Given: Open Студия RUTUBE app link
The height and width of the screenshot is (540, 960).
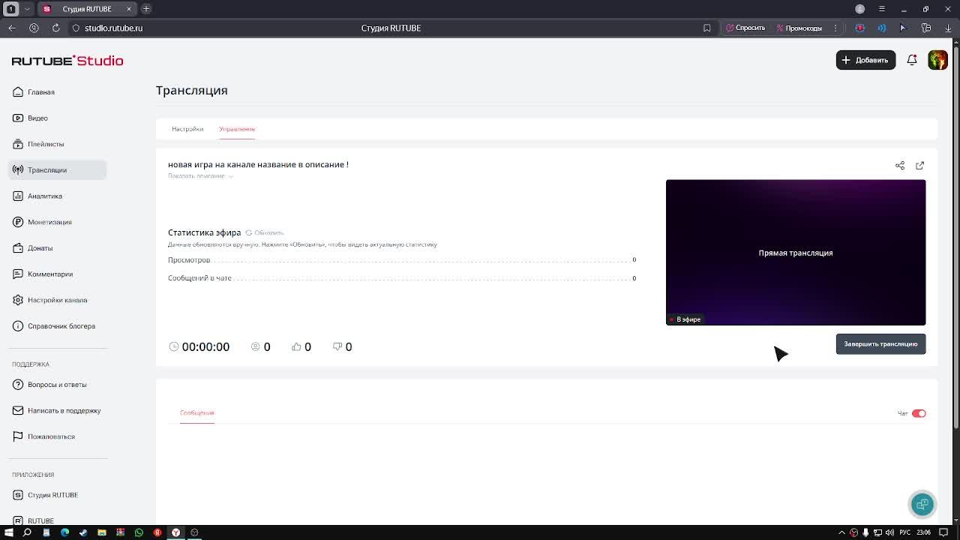Looking at the screenshot, I should (x=46, y=495).
